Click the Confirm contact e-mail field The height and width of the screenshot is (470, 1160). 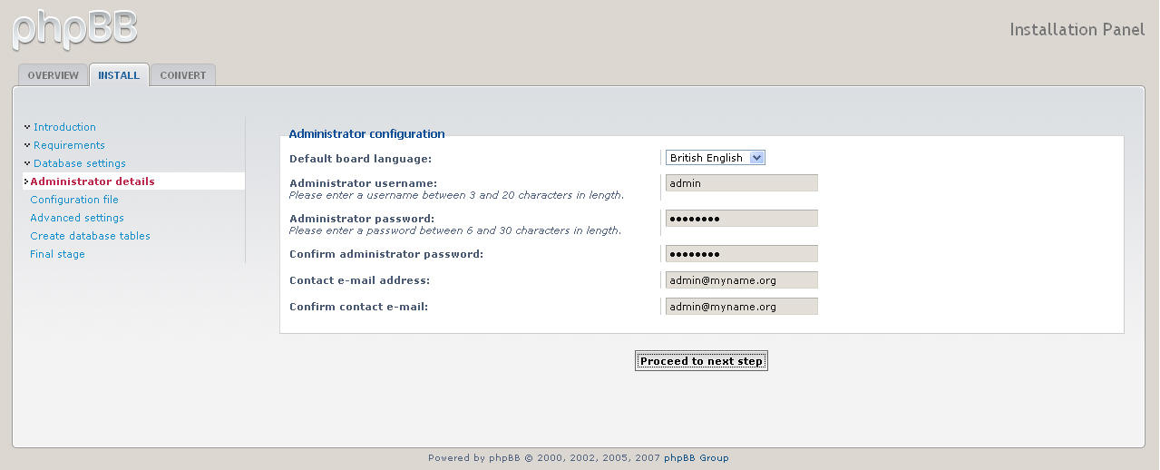pos(741,307)
